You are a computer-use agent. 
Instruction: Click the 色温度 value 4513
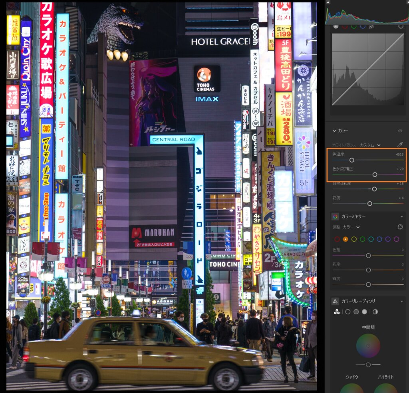(x=399, y=155)
